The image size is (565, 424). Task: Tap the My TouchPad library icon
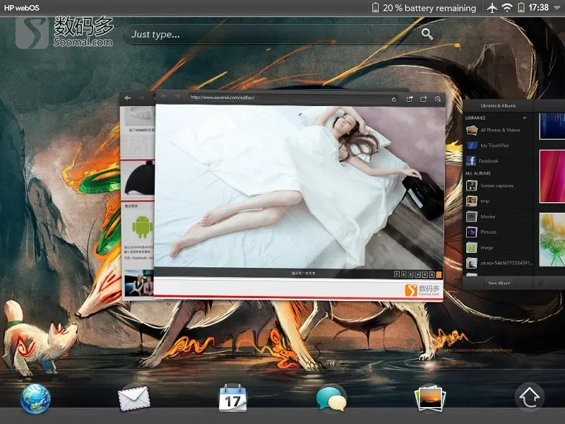[471, 146]
